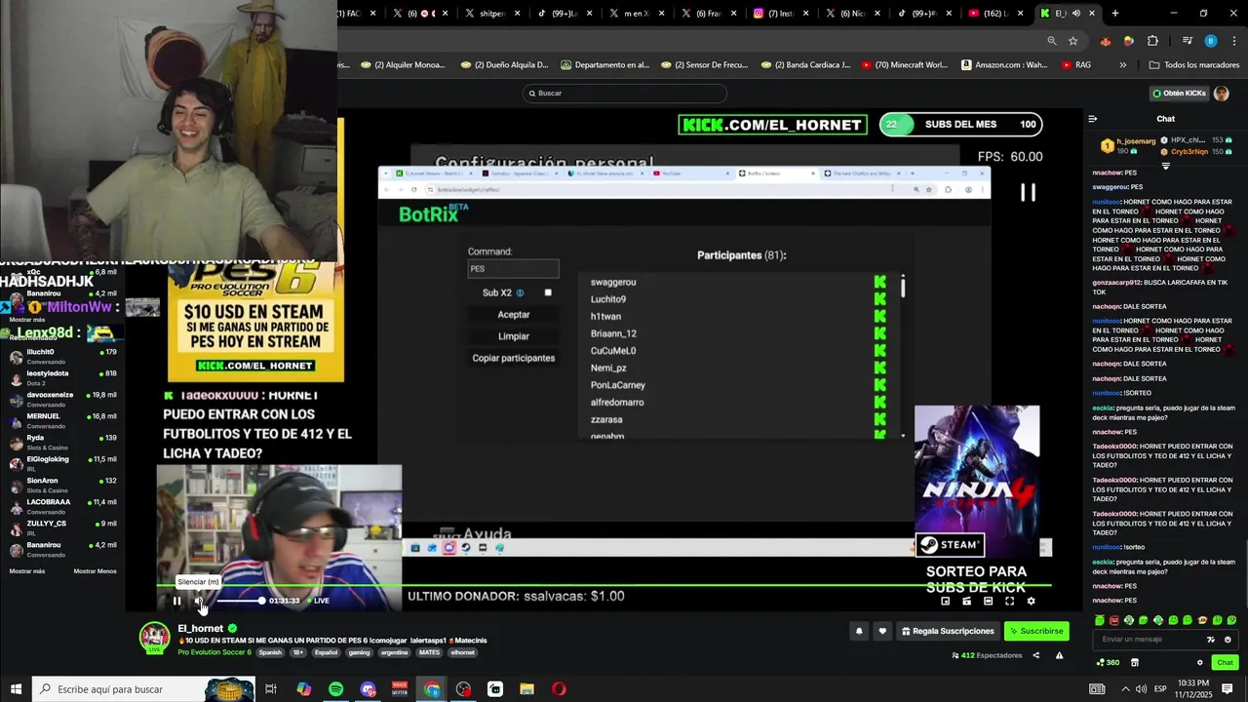Open the stream player settings gear
This screenshot has width=1248, height=702.
click(x=1031, y=601)
